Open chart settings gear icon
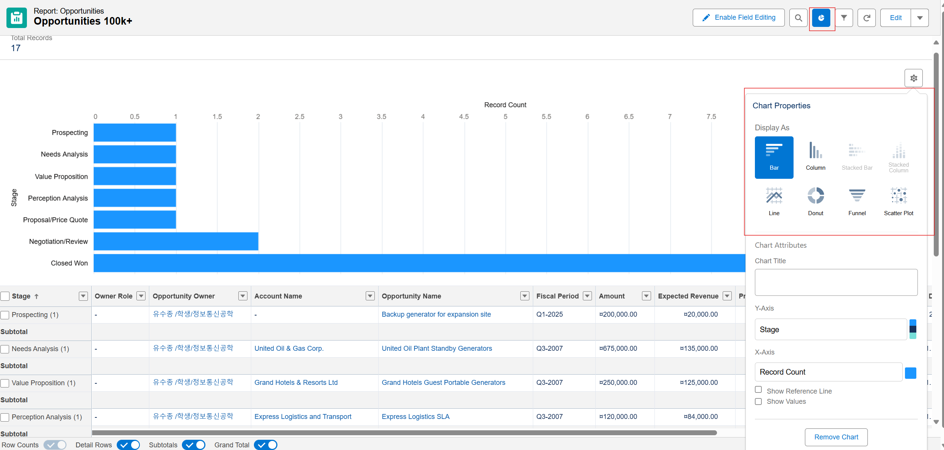Viewport: 944px width, 450px height. [x=914, y=78]
